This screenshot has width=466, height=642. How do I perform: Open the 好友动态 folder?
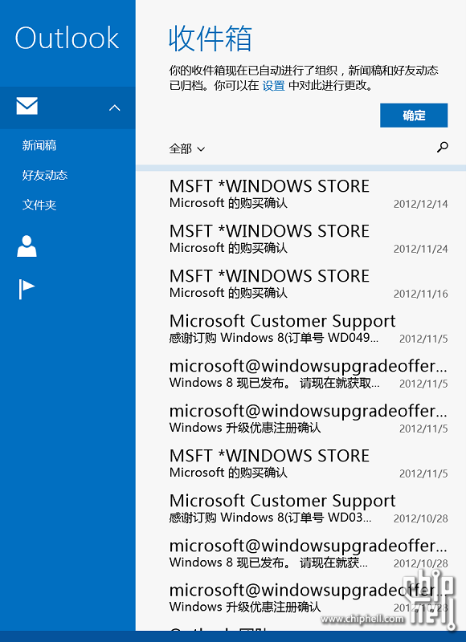coord(45,175)
